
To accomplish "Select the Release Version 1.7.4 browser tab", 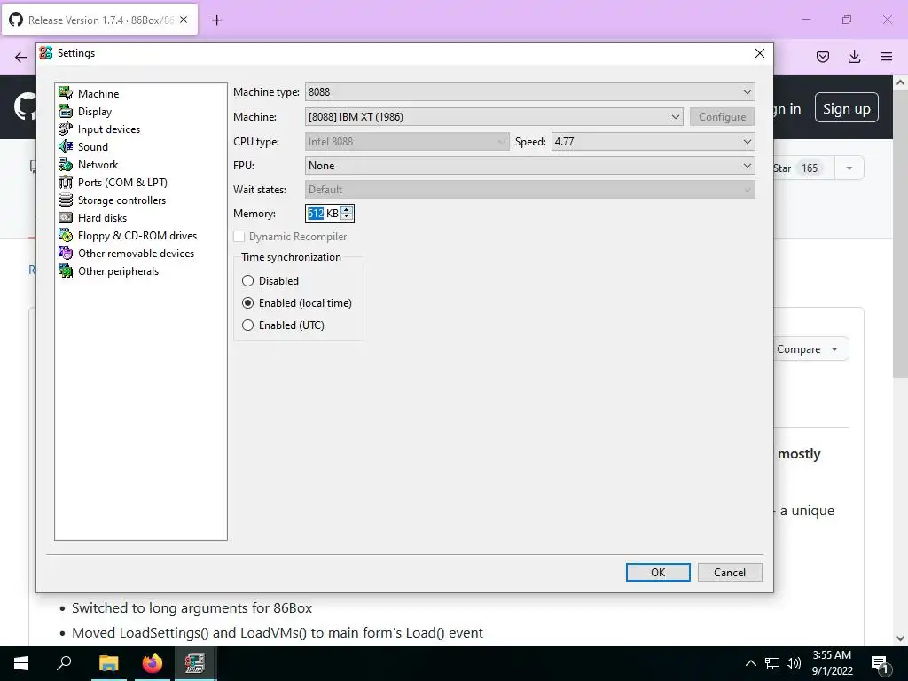I will point(99,20).
